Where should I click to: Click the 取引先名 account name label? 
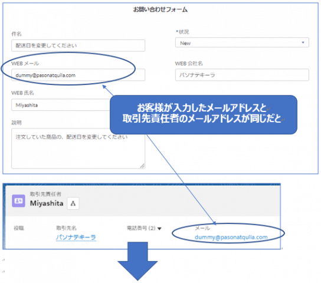pos(66,228)
